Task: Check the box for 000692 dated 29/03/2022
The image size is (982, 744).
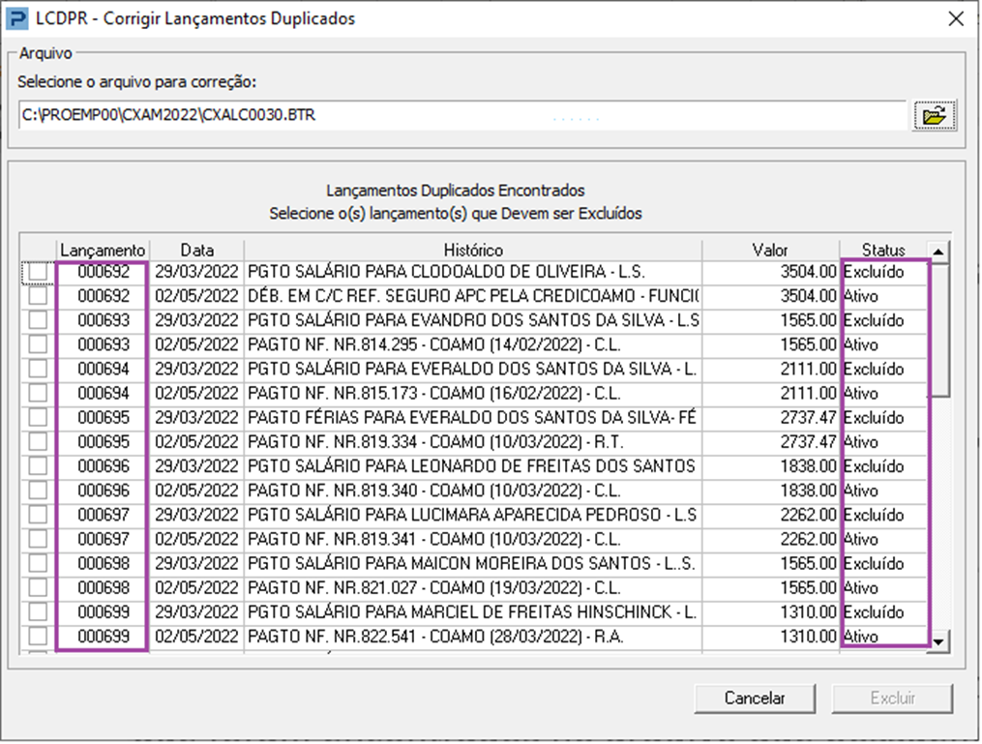Action: pyautogui.click(x=38, y=272)
